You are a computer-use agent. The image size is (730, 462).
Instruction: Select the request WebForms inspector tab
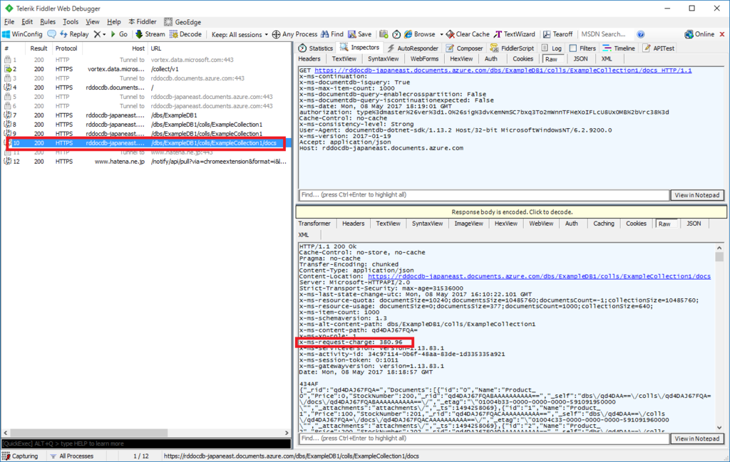coord(424,59)
